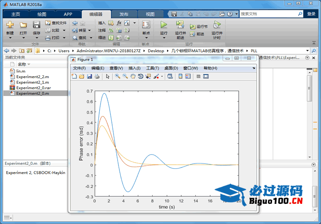
Task: Open the address bar path dropdown arrow
Action: 307,51
